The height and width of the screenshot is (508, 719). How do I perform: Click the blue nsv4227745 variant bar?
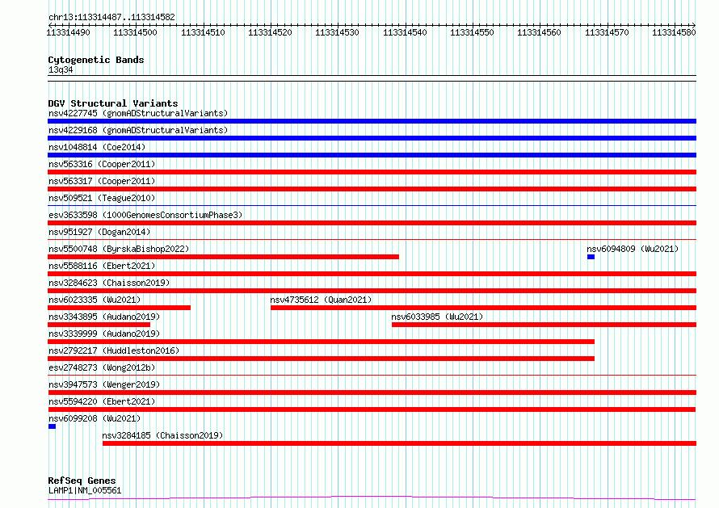coord(372,121)
